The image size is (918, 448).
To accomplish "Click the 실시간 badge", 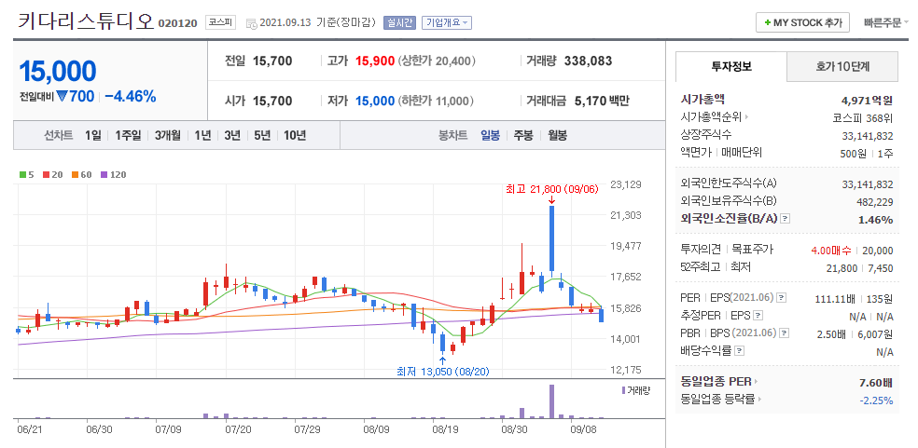I will pos(399,22).
